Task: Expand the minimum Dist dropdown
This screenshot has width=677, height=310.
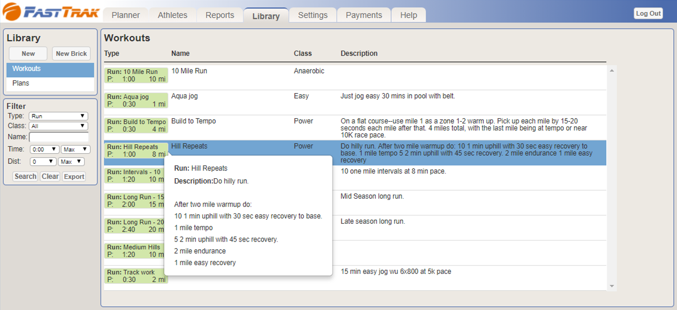Action: [42, 162]
